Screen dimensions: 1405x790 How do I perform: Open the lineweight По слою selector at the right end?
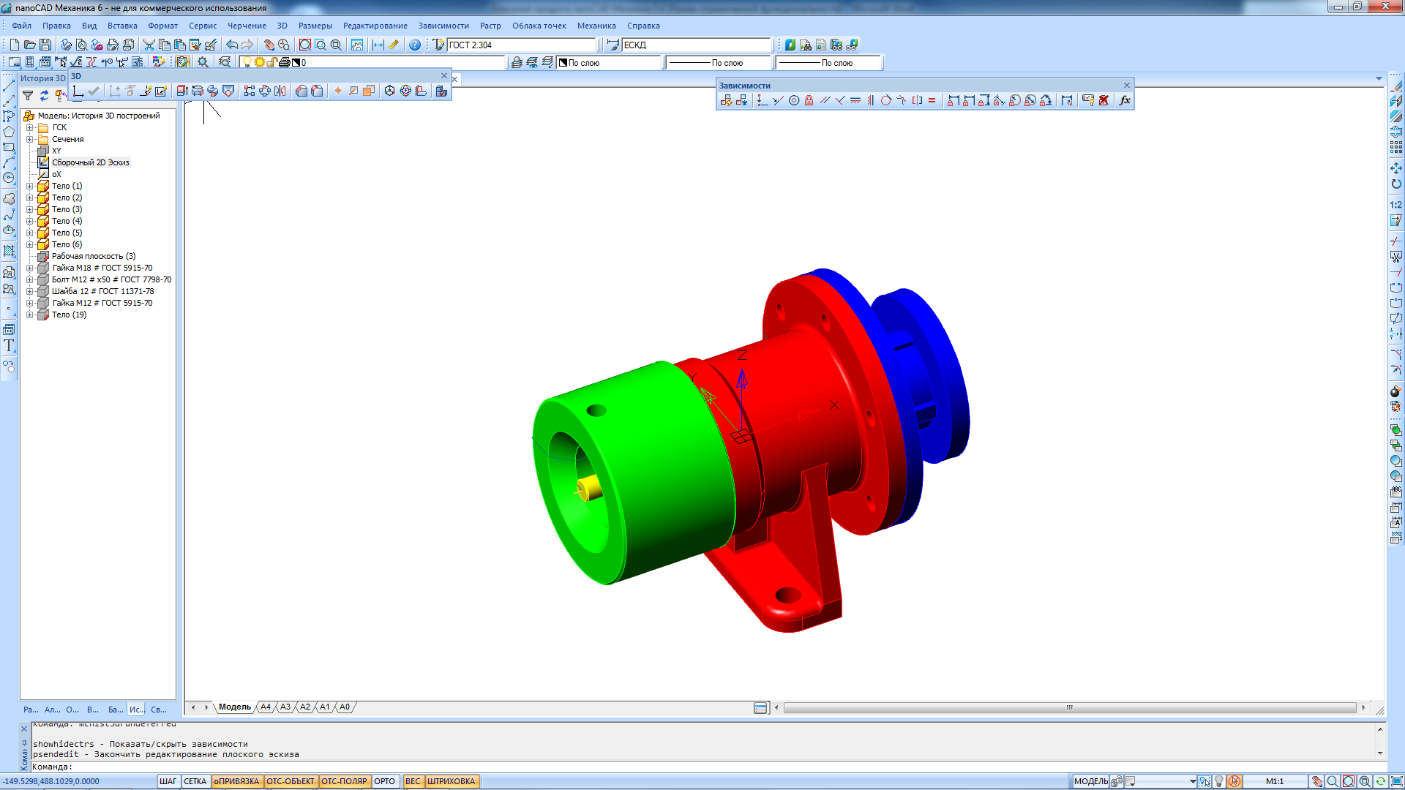[x=829, y=62]
